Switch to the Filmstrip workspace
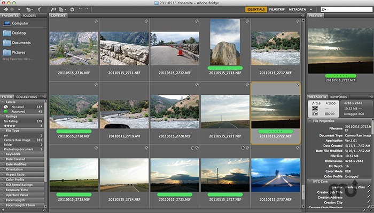The width and height of the screenshot is (374, 213). (277, 10)
